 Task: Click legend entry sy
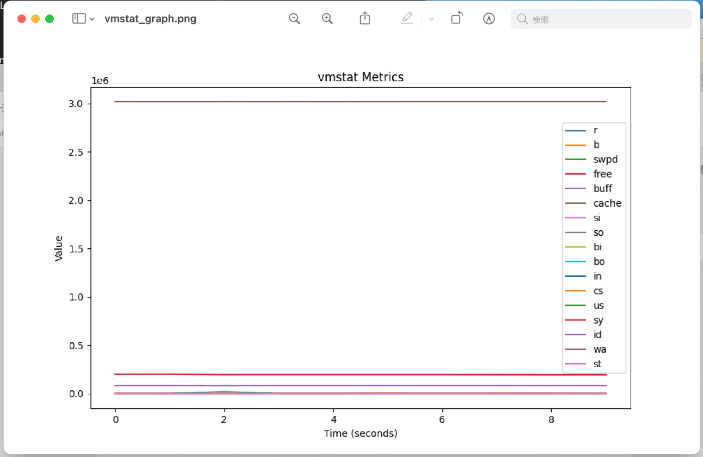[598, 320]
